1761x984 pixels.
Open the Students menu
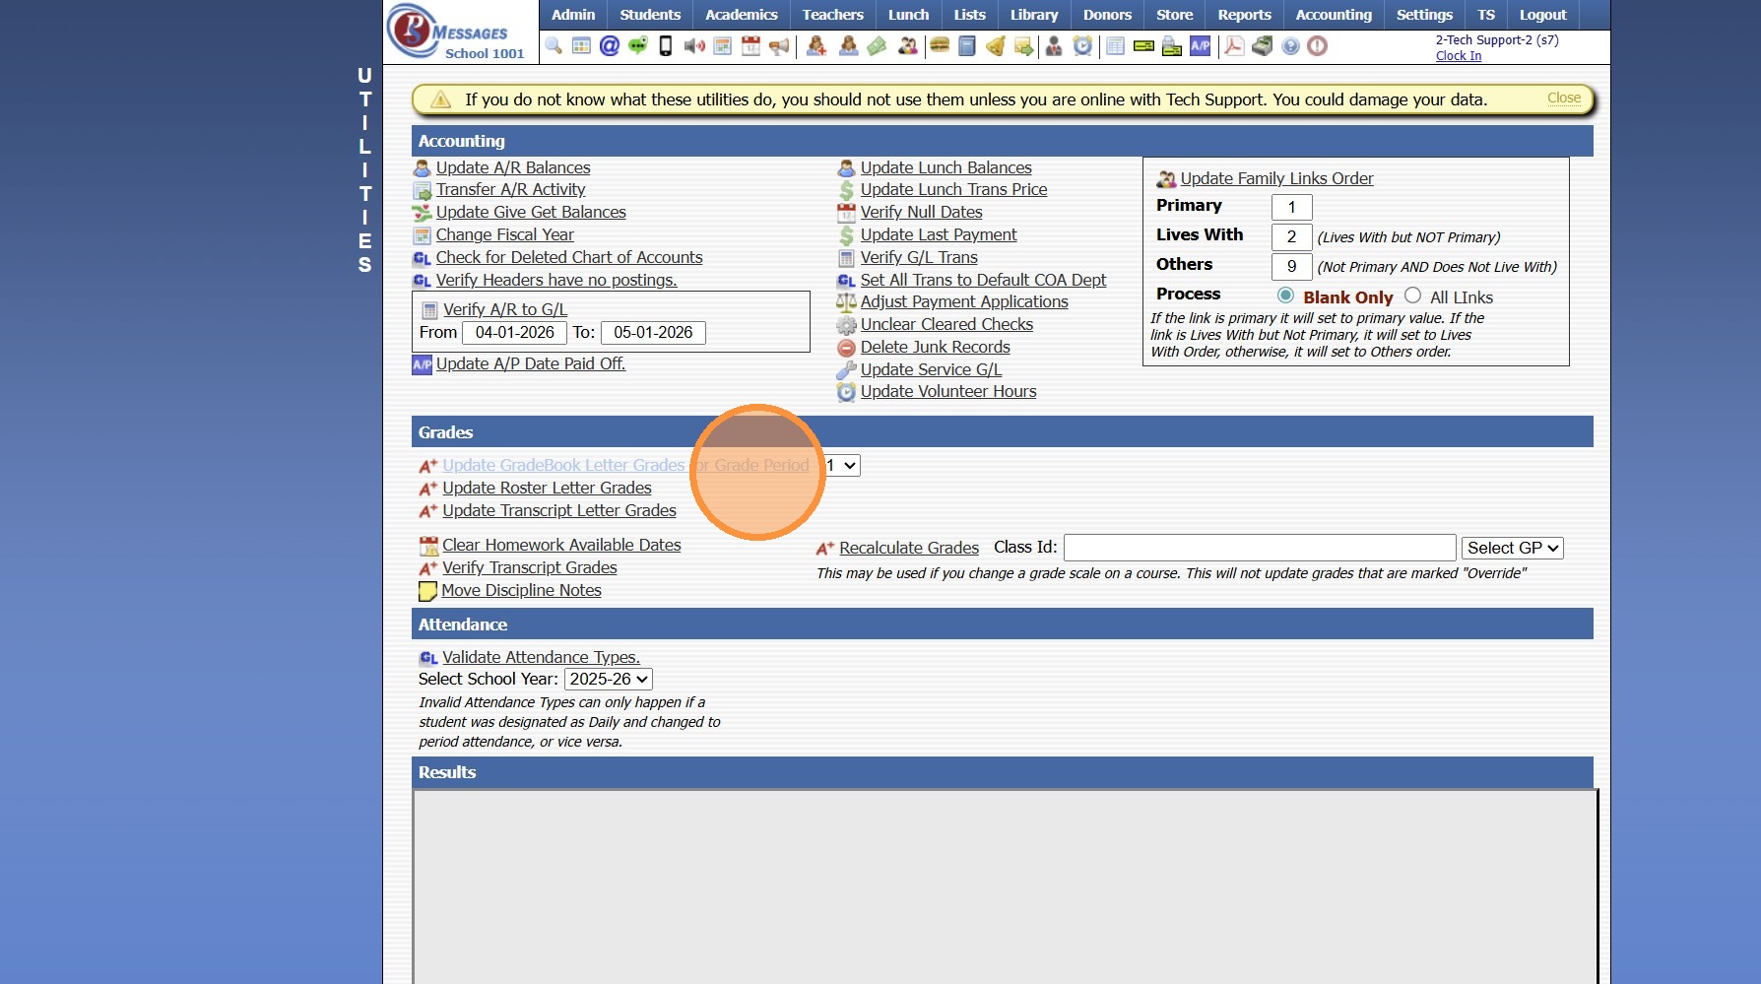(650, 15)
